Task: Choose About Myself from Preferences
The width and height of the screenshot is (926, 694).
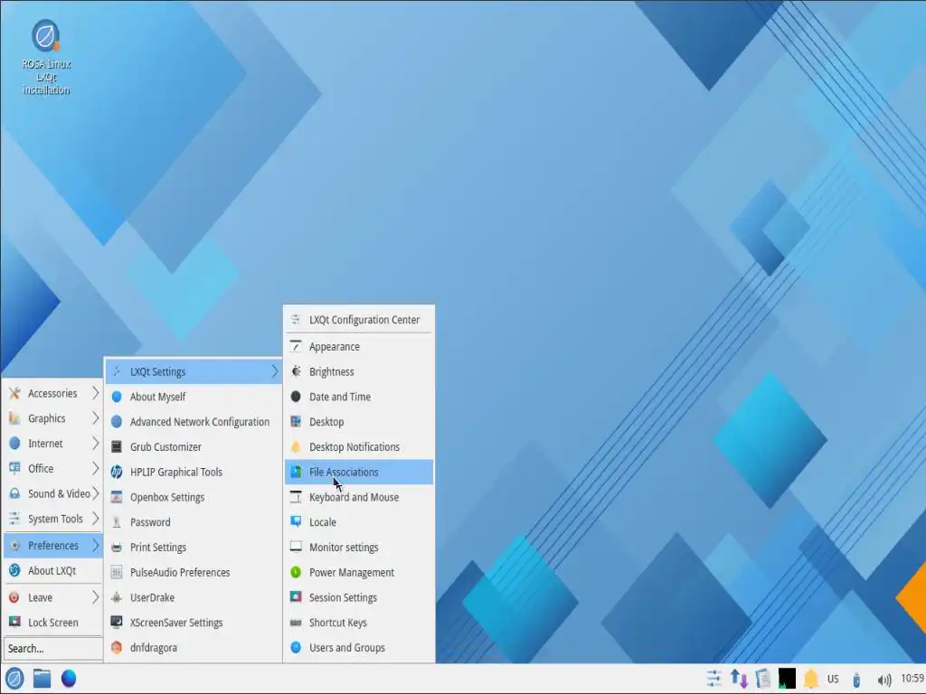Action: (194, 397)
